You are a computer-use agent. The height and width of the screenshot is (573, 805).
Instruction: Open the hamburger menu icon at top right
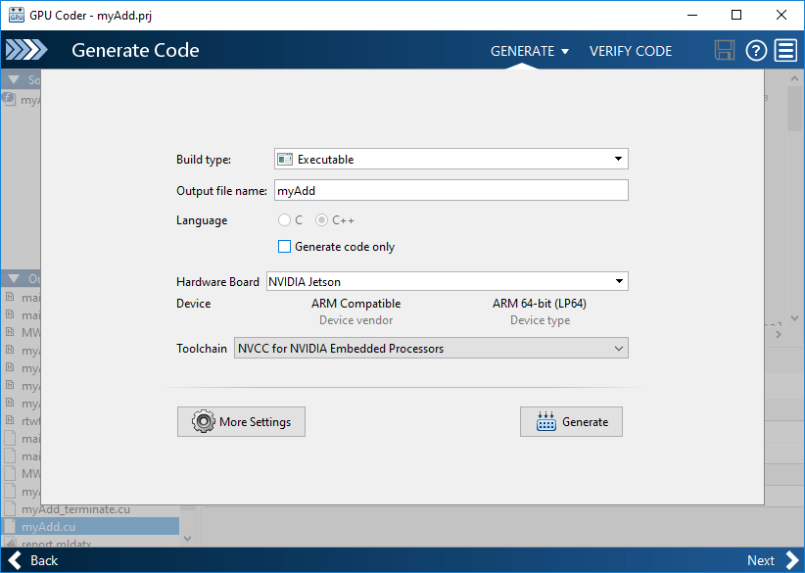click(x=785, y=50)
